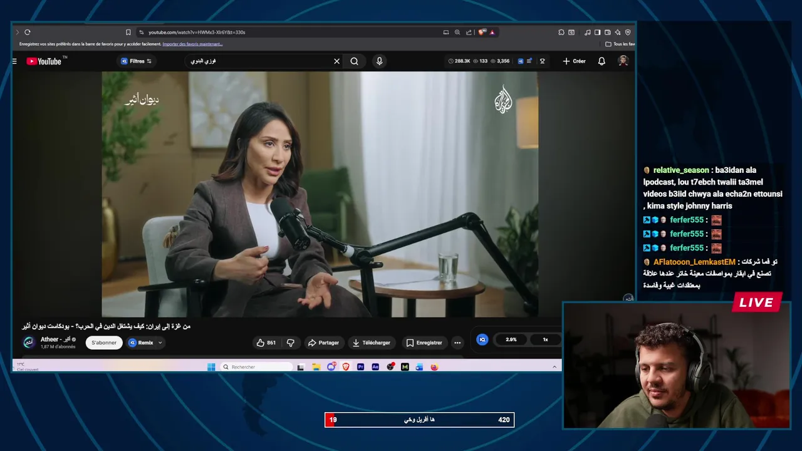The height and width of the screenshot is (451, 802).
Task: Dislike the video with thumbs down
Action: [290, 343]
